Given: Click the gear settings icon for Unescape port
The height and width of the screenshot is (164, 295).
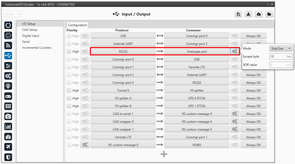Looking at the screenshot, I should (234, 52).
